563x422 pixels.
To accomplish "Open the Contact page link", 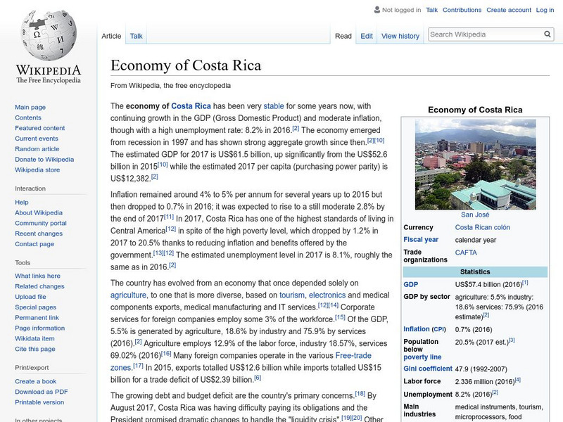I will (34, 243).
